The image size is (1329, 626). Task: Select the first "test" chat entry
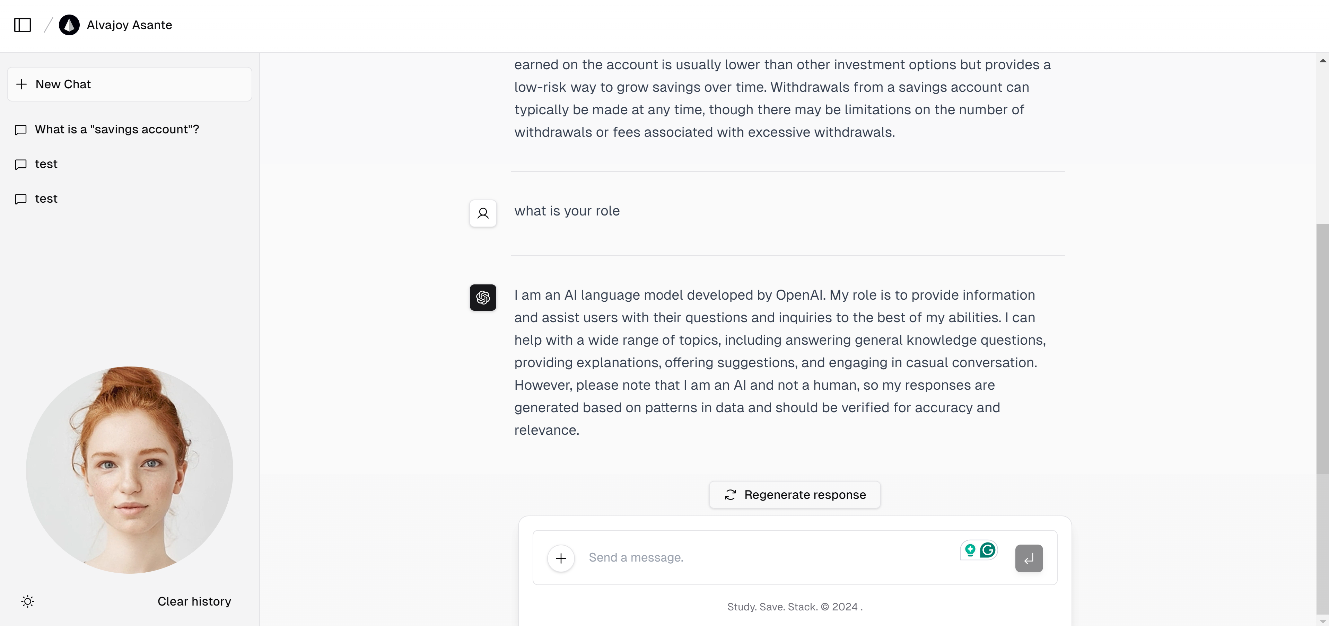[x=46, y=164]
